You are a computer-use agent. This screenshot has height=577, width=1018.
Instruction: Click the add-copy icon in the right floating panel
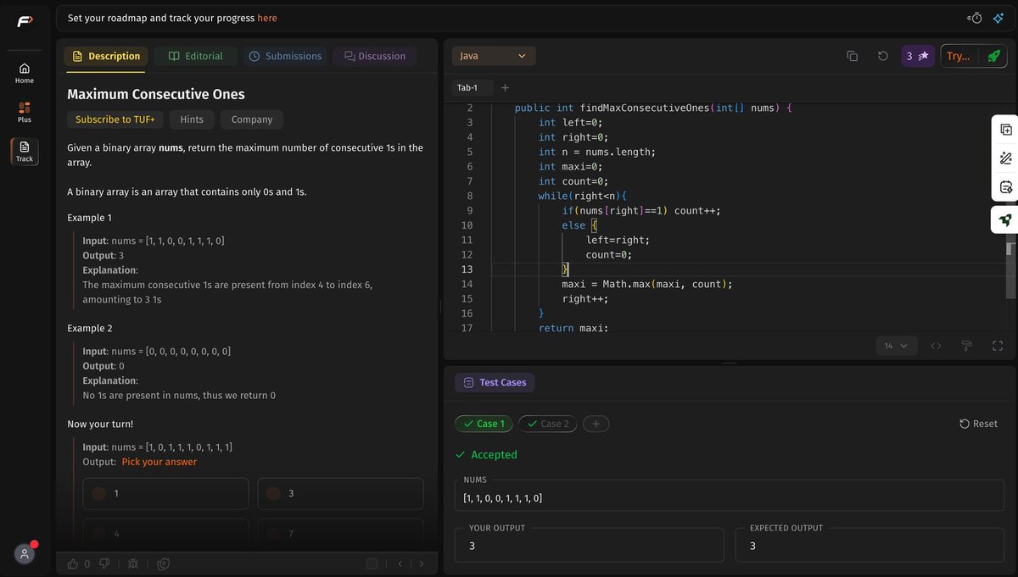pos(1006,130)
